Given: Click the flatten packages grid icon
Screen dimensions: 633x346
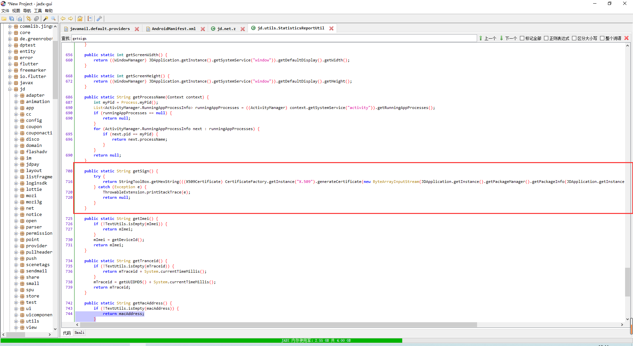Looking at the screenshot, I should (x=36, y=19).
